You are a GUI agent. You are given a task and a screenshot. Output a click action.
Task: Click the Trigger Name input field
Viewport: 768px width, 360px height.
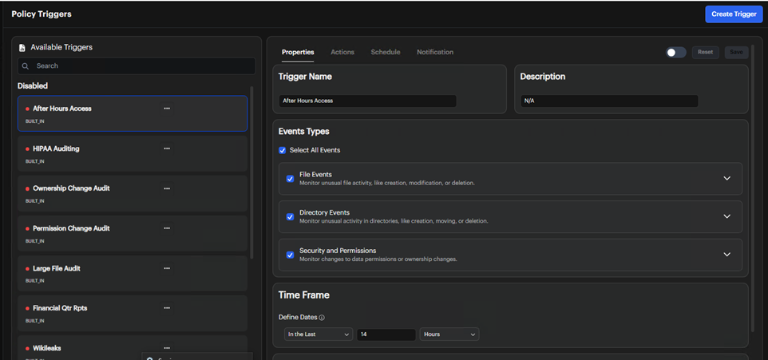pos(367,101)
